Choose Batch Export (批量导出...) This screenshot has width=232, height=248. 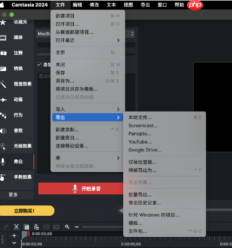click(165, 195)
